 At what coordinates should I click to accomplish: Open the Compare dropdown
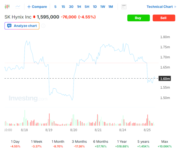click(37, 6)
